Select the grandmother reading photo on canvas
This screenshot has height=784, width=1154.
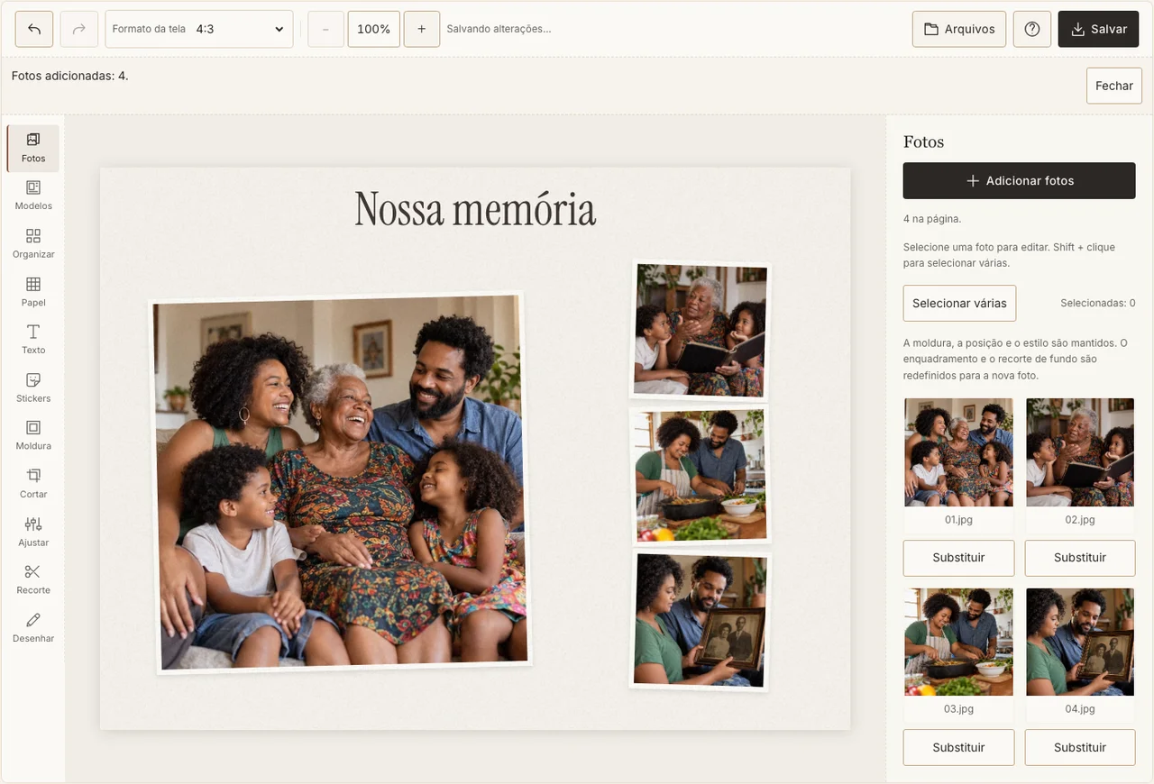point(700,331)
